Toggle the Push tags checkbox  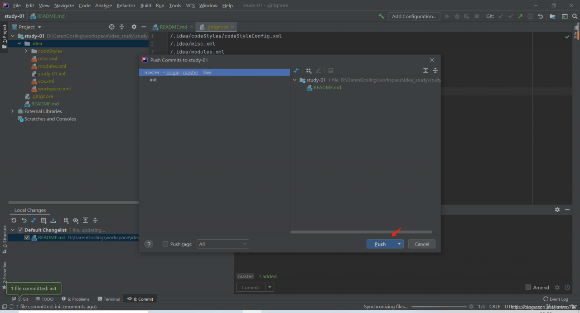click(165, 244)
